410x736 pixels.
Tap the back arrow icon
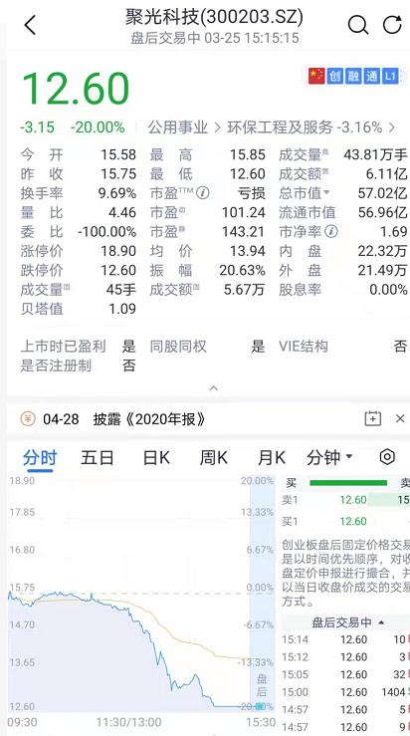tap(30, 25)
